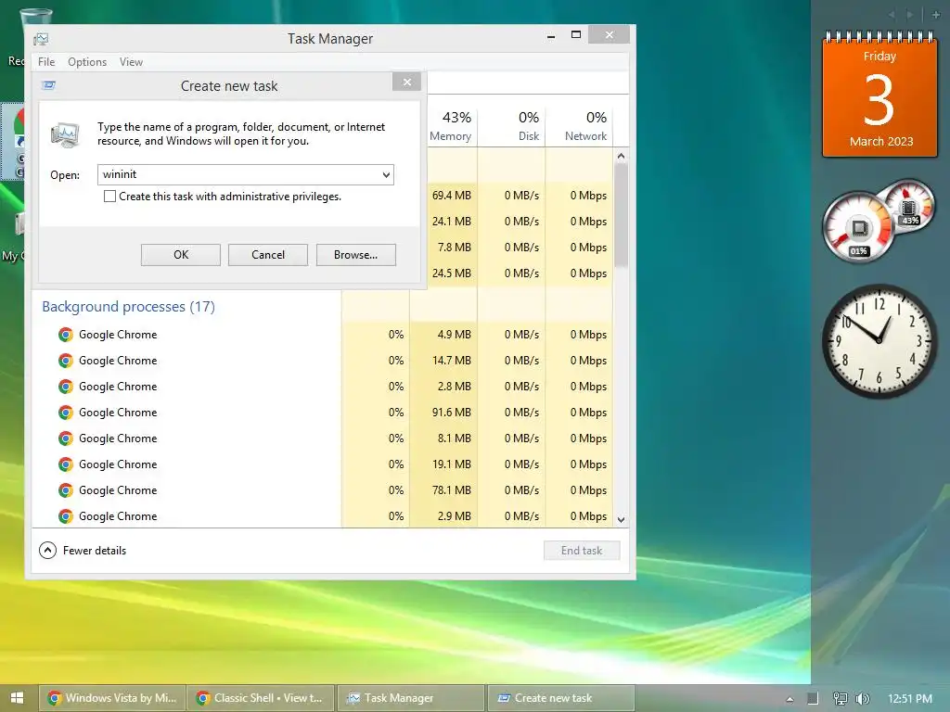The height and width of the screenshot is (712, 950).
Task: Enable Create this task with administrative privileges
Action: pos(109,197)
